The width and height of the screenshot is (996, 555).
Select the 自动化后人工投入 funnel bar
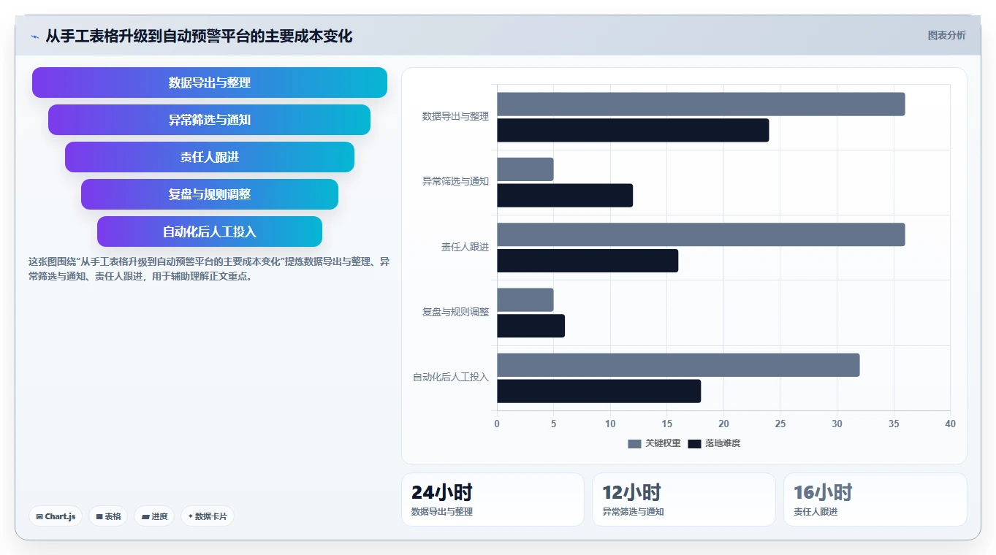point(210,231)
